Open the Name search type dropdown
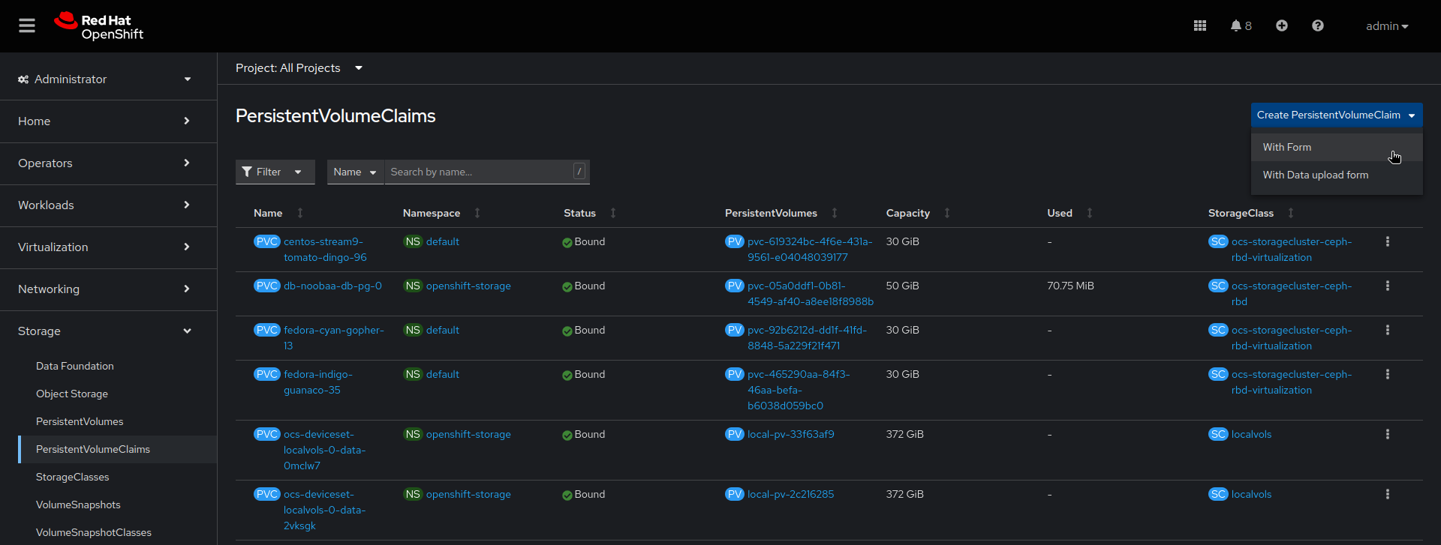Viewport: 1441px width, 545px height. (x=355, y=172)
